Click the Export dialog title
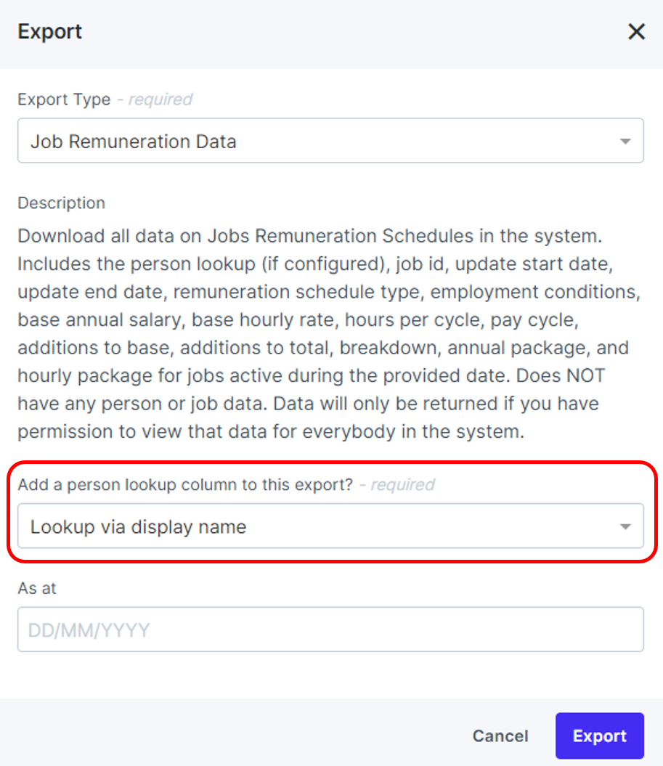Screen dimensions: 663x766 49,31
